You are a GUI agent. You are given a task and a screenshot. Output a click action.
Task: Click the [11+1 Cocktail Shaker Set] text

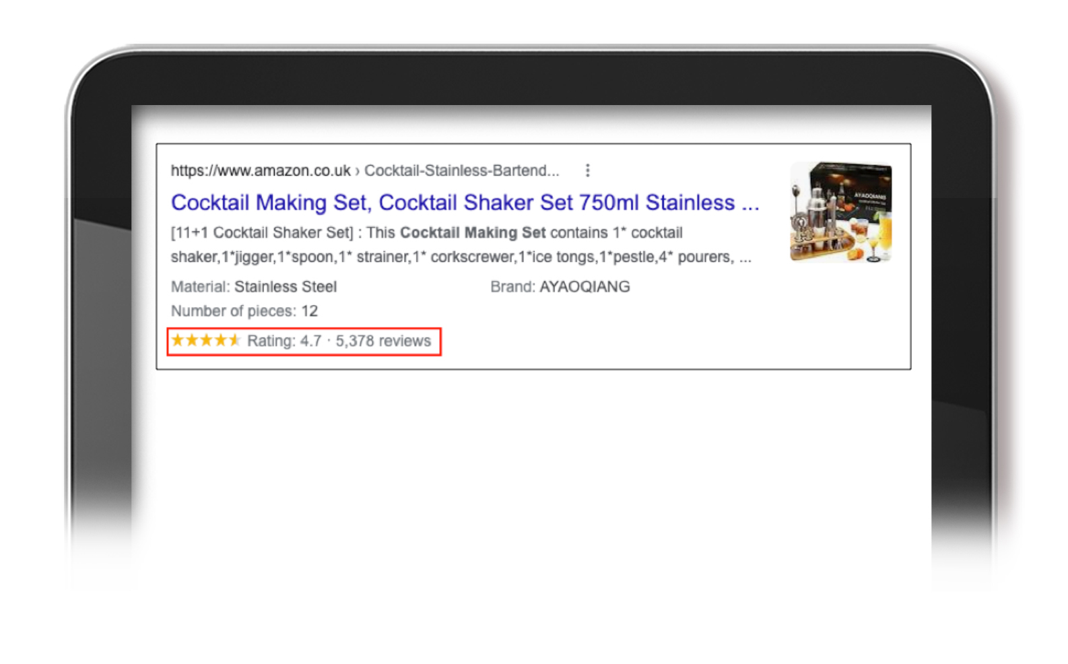[x=261, y=233]
